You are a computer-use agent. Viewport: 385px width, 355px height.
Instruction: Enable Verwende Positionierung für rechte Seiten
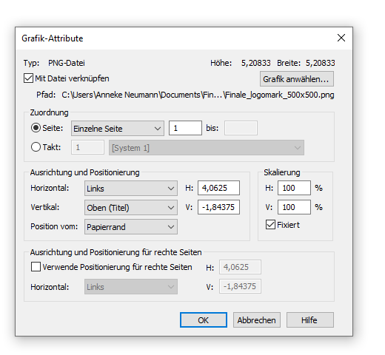click(x=36, y=267)
